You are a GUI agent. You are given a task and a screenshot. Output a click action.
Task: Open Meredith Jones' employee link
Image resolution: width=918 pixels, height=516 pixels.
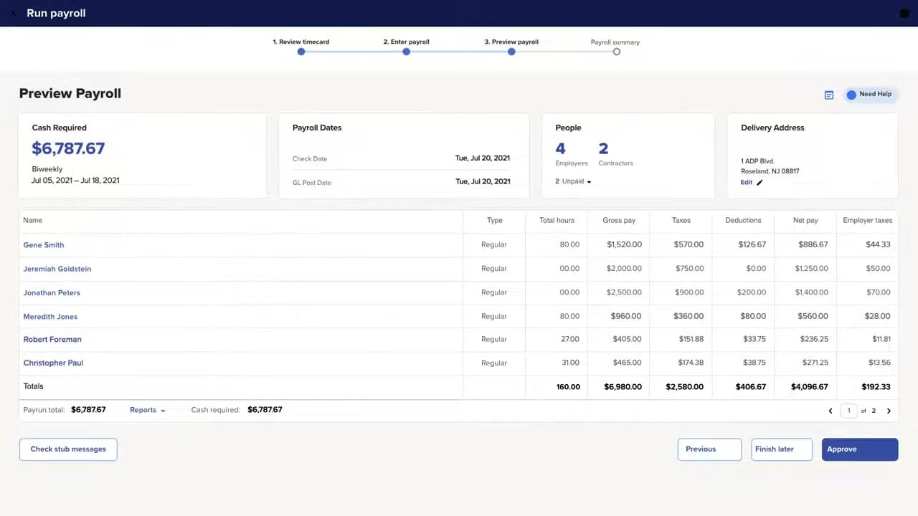point(50,317)
